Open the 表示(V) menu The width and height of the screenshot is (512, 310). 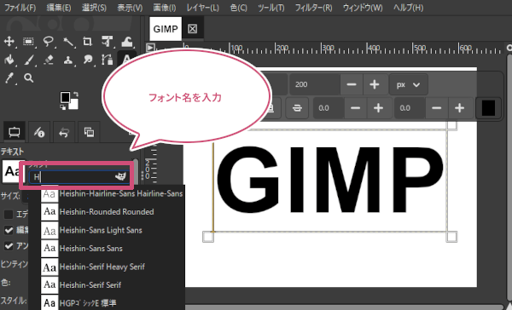(x=130, y=8)
